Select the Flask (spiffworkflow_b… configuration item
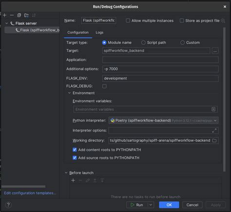The width and height of the screenshot is (231, 212). (x=32, y=30)
